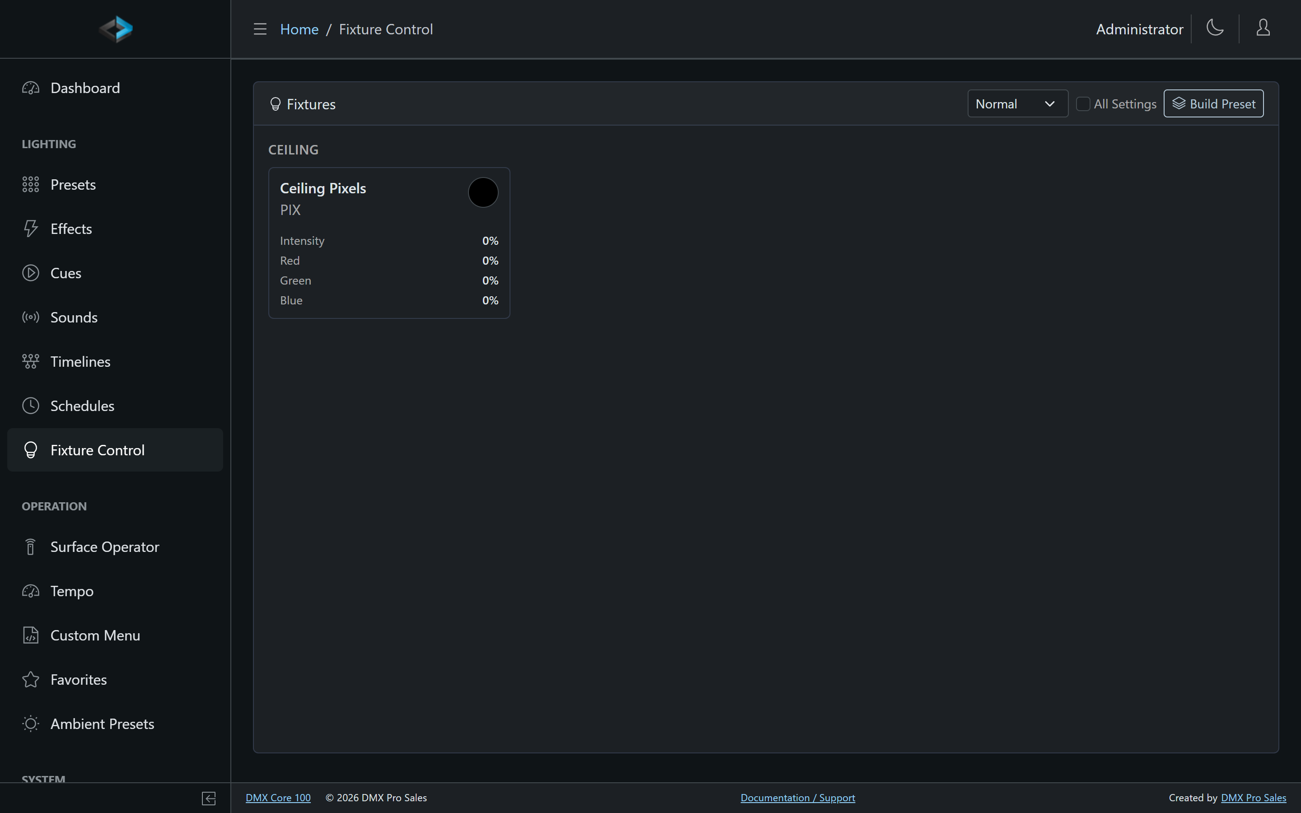
Task: Click the Fixture Control bulb icon
Action: [x=31, y=450]
